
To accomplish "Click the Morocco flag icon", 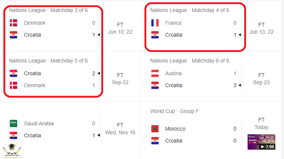I will coord(155,129).
